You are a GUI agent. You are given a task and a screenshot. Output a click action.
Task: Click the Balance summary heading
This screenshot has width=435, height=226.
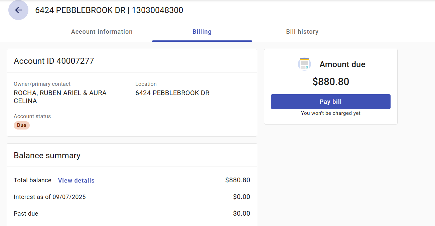(47, 156)
